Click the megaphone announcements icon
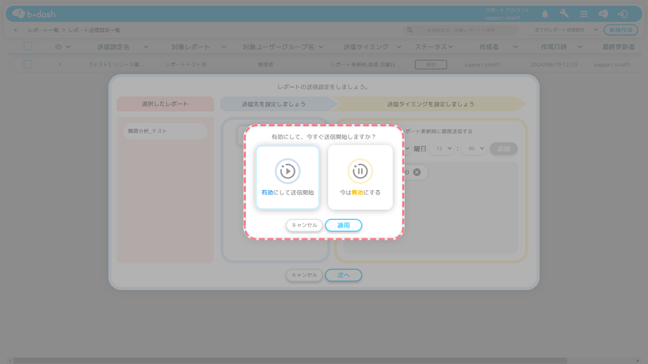This screenshot has height=364, width=648. 603,14
